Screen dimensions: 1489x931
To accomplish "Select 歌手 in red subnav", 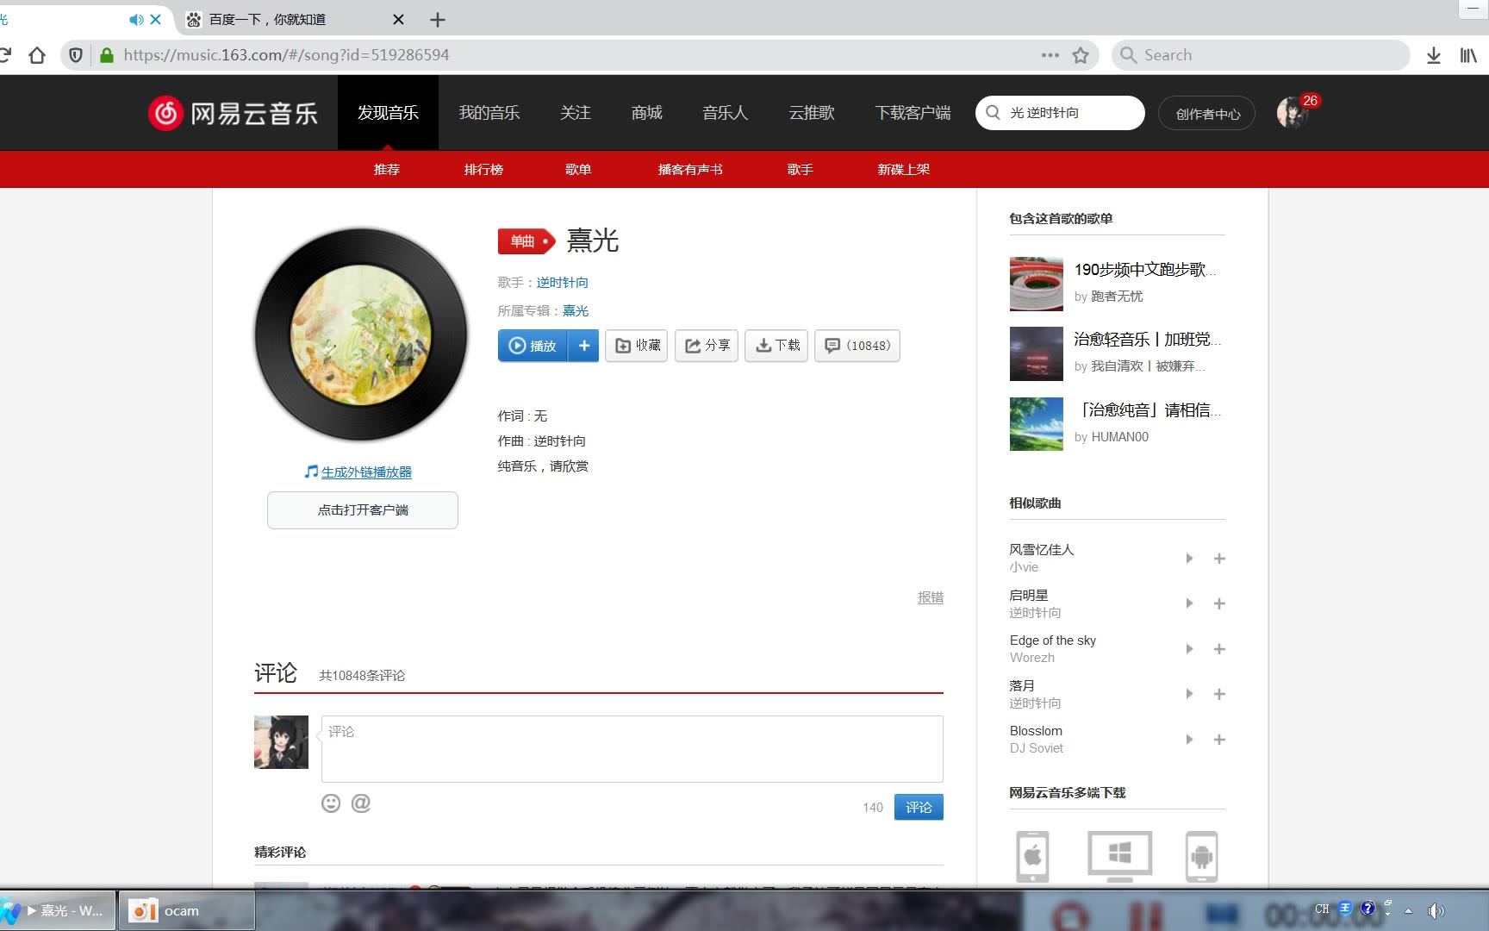I will click(801, 170).
